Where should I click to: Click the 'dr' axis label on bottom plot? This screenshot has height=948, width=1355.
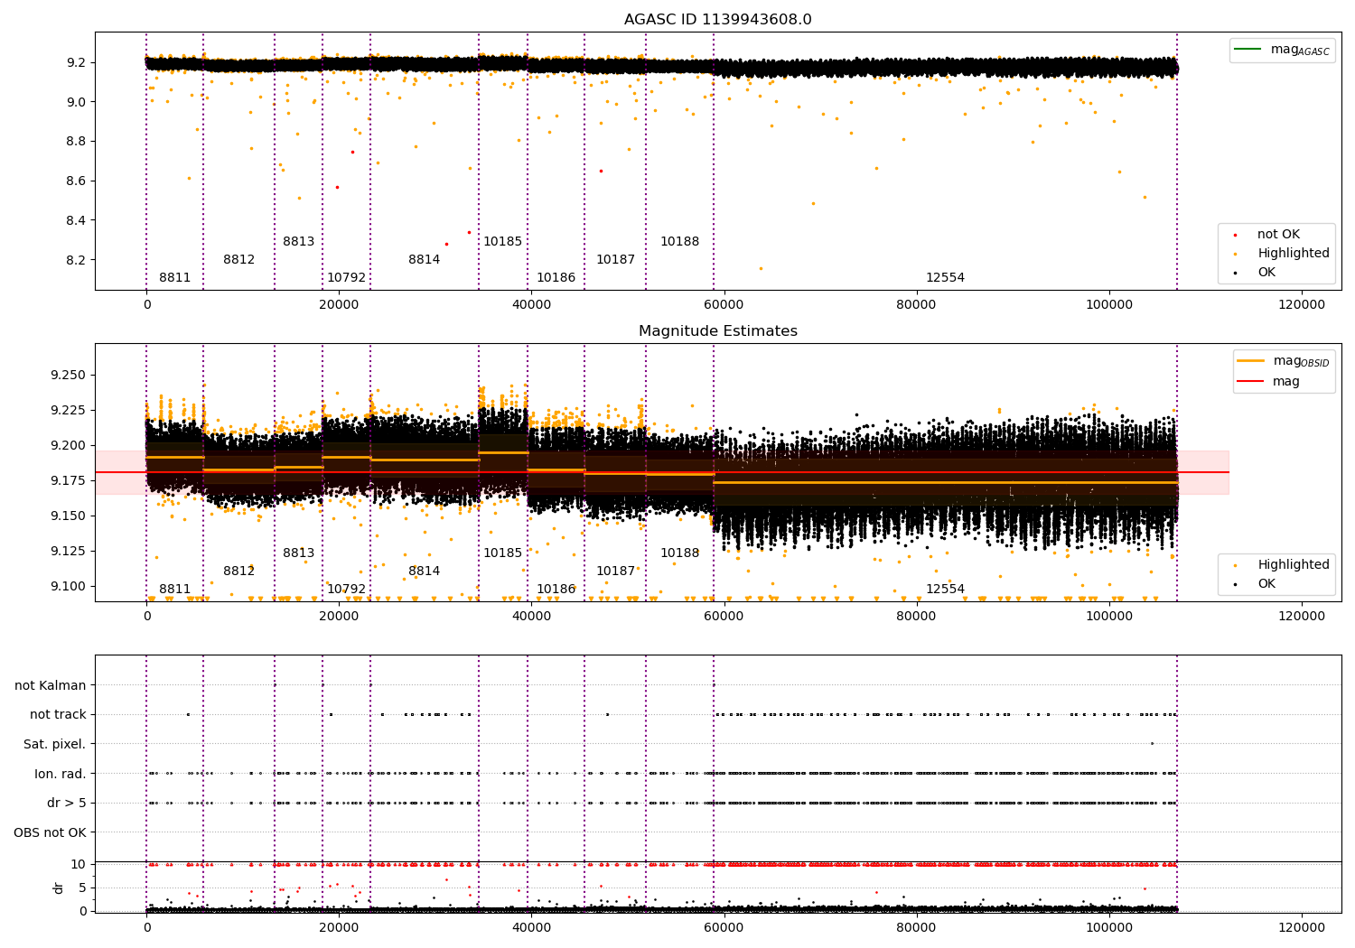[x=59, y=888]
